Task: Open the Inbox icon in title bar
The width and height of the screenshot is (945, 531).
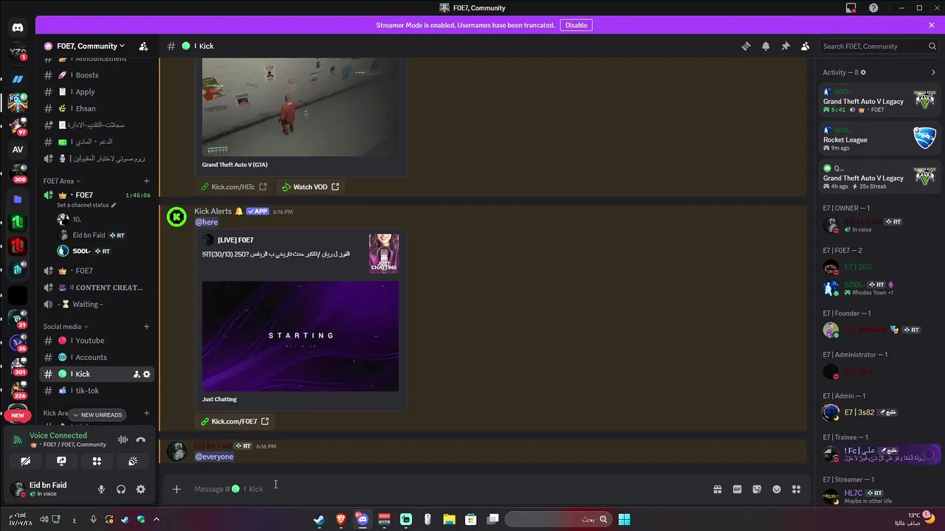Action: (851, 8)
